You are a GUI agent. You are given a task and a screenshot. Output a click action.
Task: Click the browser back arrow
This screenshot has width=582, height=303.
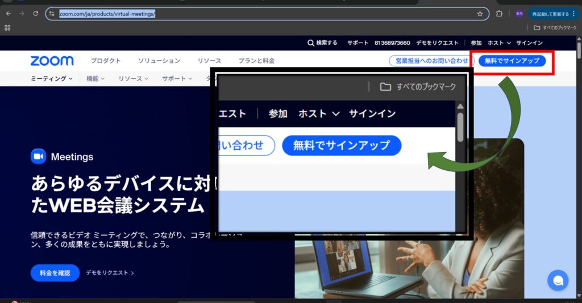pos(8,14)
